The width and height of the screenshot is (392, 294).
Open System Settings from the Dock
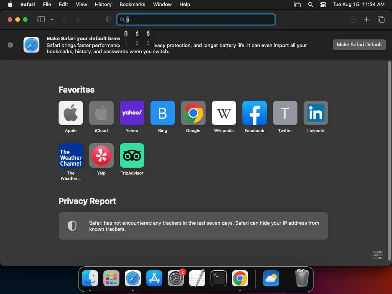(175, 278)
